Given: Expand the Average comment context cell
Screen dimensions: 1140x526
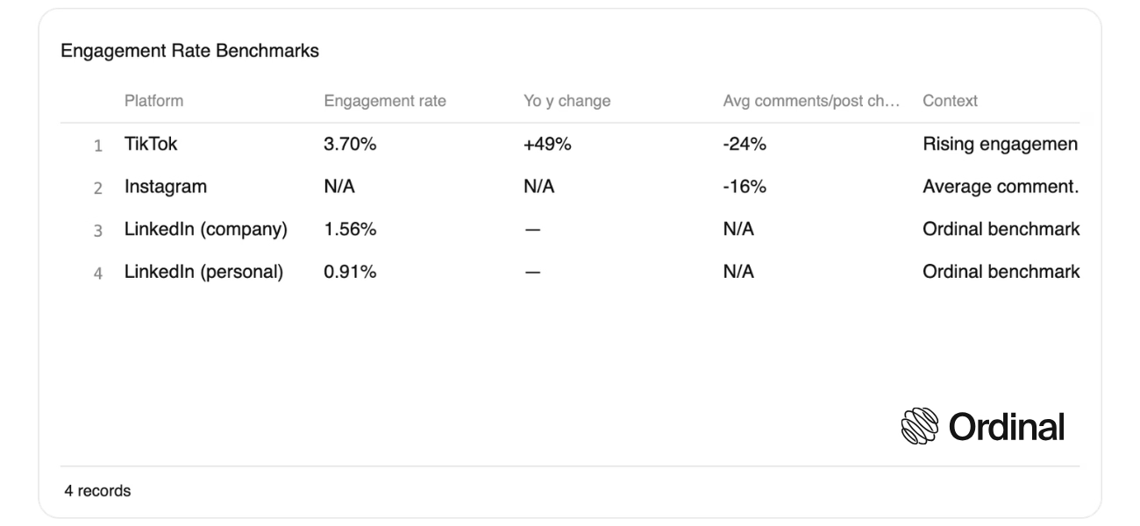Looking at the screenshot, I should coord(1001,187).
